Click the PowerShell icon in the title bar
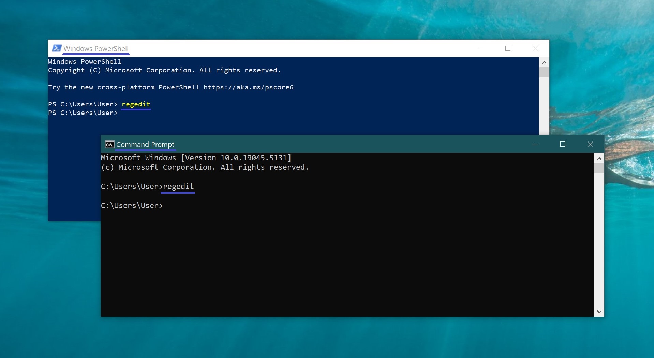 [x=57, y=48]
